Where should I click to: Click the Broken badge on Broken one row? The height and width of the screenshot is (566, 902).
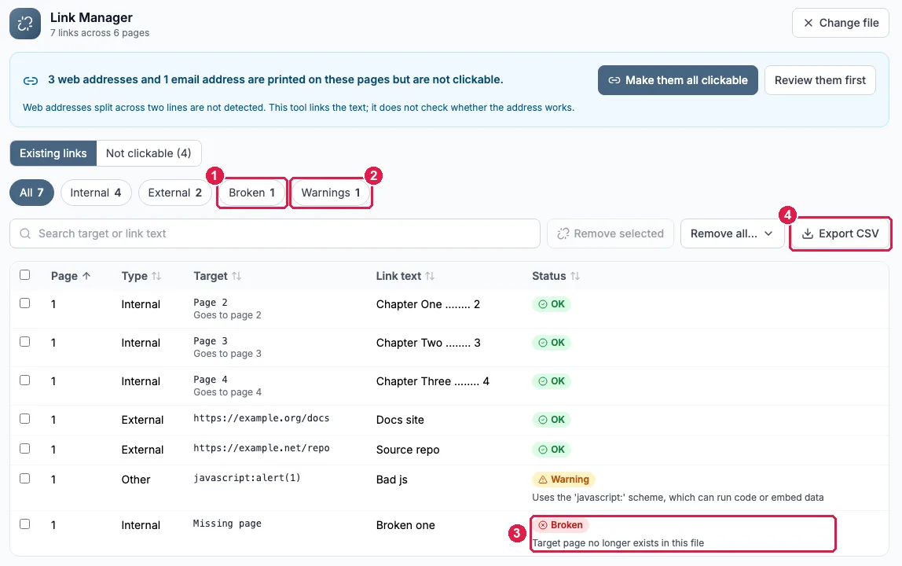pos(560,524)
